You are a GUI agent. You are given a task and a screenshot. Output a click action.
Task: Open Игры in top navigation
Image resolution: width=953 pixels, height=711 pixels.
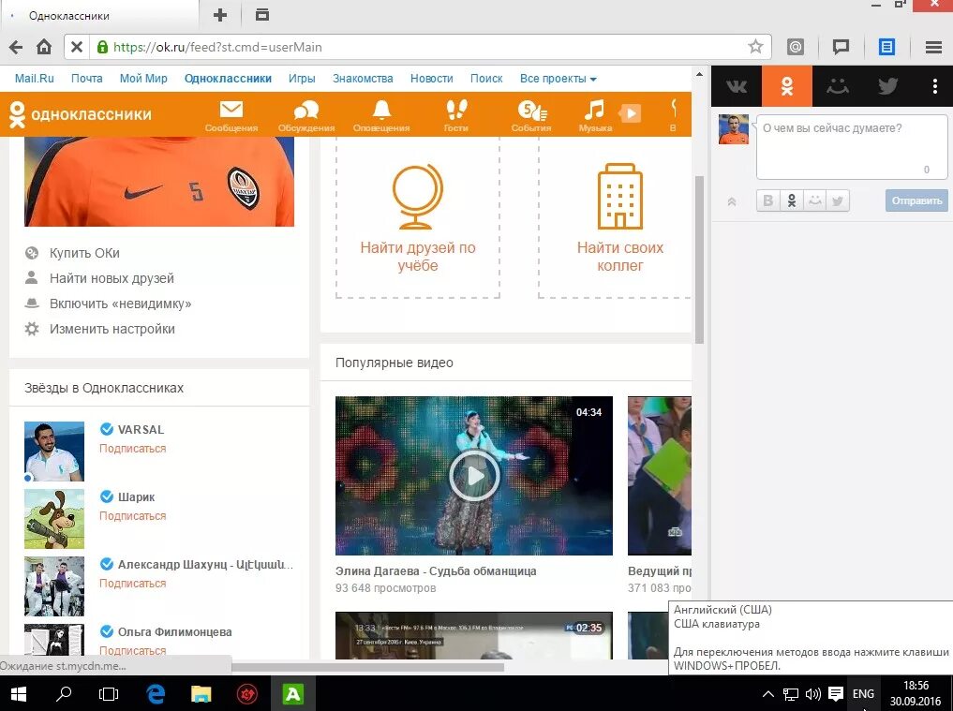302,79
